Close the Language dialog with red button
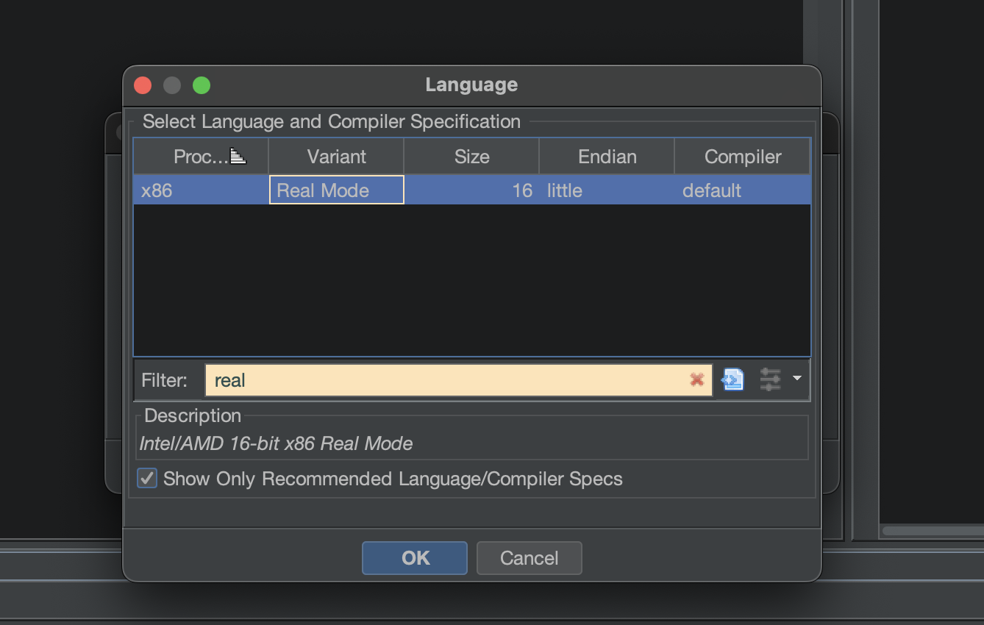Screen dimensions: 984x625 point(143,85)
